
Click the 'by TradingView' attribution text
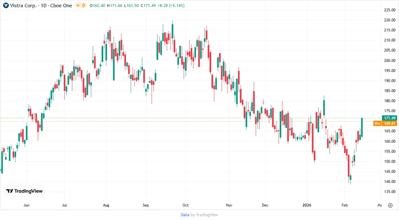coord(204,215)
